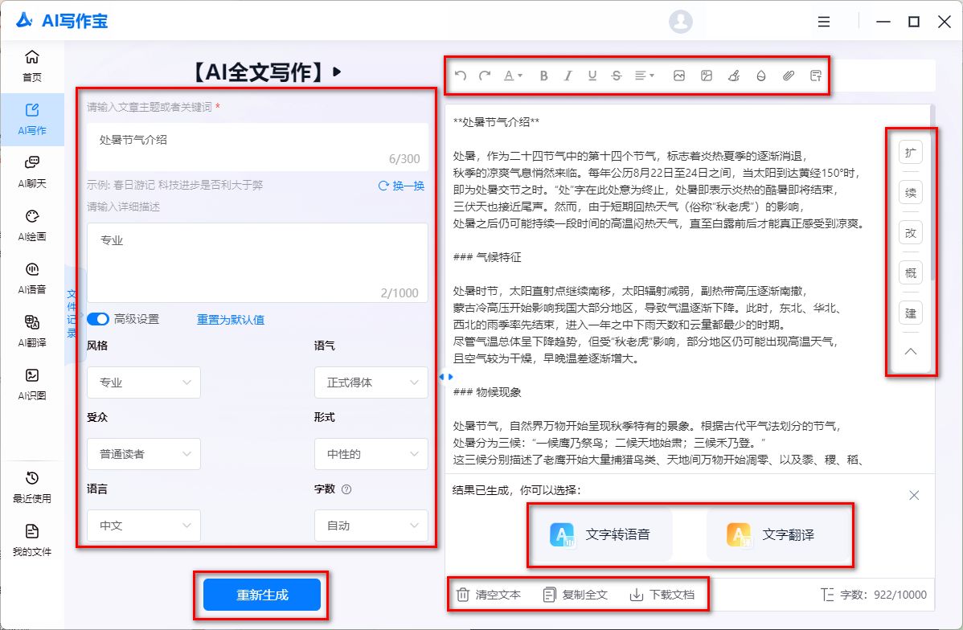Screen dimensions: 963x630
Task: Apply bold formatting in editor toolbar
Action: 544,76
